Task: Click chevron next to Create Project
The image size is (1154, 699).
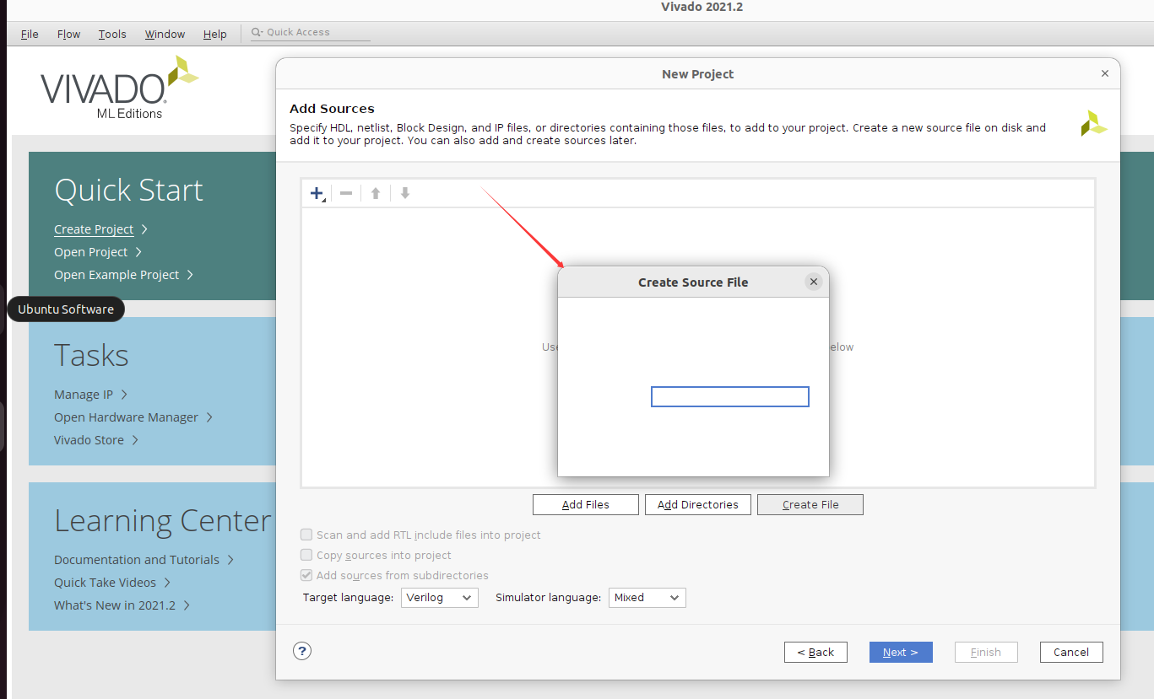Action: pyautogui.click(x=145, y=229)
